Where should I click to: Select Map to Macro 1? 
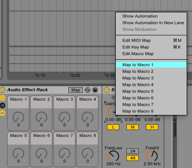[151, 65]
